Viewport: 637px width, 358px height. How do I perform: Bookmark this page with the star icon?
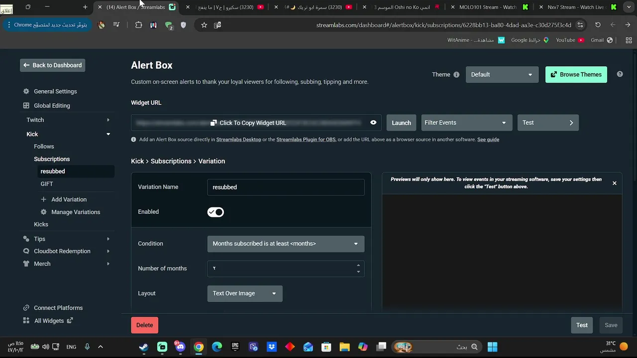tap(204, 25)
